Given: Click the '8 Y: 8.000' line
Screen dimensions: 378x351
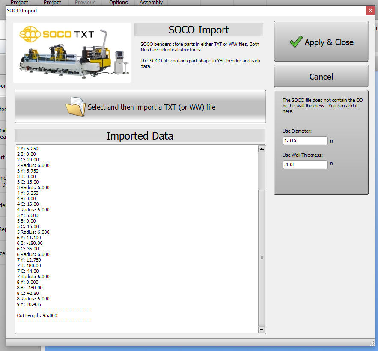Looking at the screenshot, I should tap(27, 282).
